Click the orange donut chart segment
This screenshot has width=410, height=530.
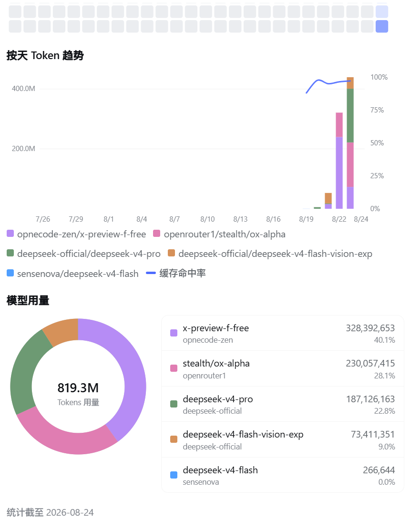pos(63,331)
